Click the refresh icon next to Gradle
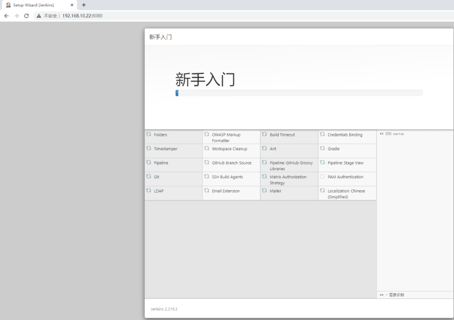The height and width of the screenshot is (320, 454). (323, 148)
